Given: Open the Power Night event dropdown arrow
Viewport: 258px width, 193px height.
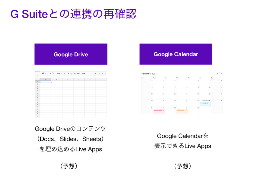Looking at the screenshot, I should 187,111.
